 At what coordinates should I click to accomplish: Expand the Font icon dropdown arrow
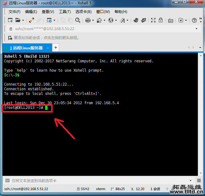tap(127, 20)
